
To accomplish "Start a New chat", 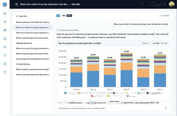I will [x=22, y=16].
